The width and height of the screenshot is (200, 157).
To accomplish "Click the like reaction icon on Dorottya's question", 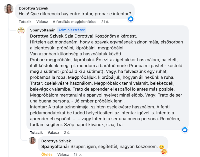I will click(131, 19).
